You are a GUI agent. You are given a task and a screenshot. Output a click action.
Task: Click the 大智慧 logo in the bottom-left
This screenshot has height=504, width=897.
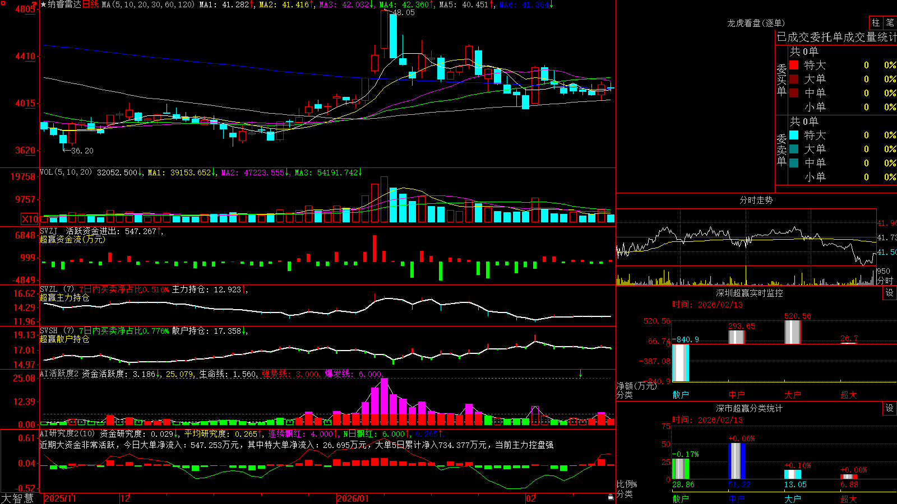[x=17, y=498]
